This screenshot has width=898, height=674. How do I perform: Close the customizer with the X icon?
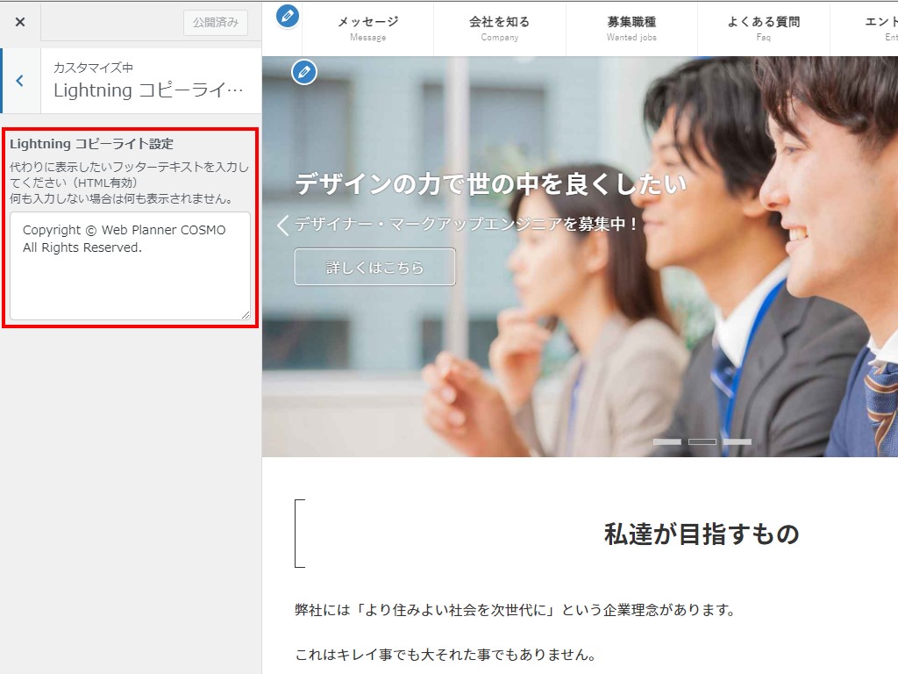click(20, 22)
